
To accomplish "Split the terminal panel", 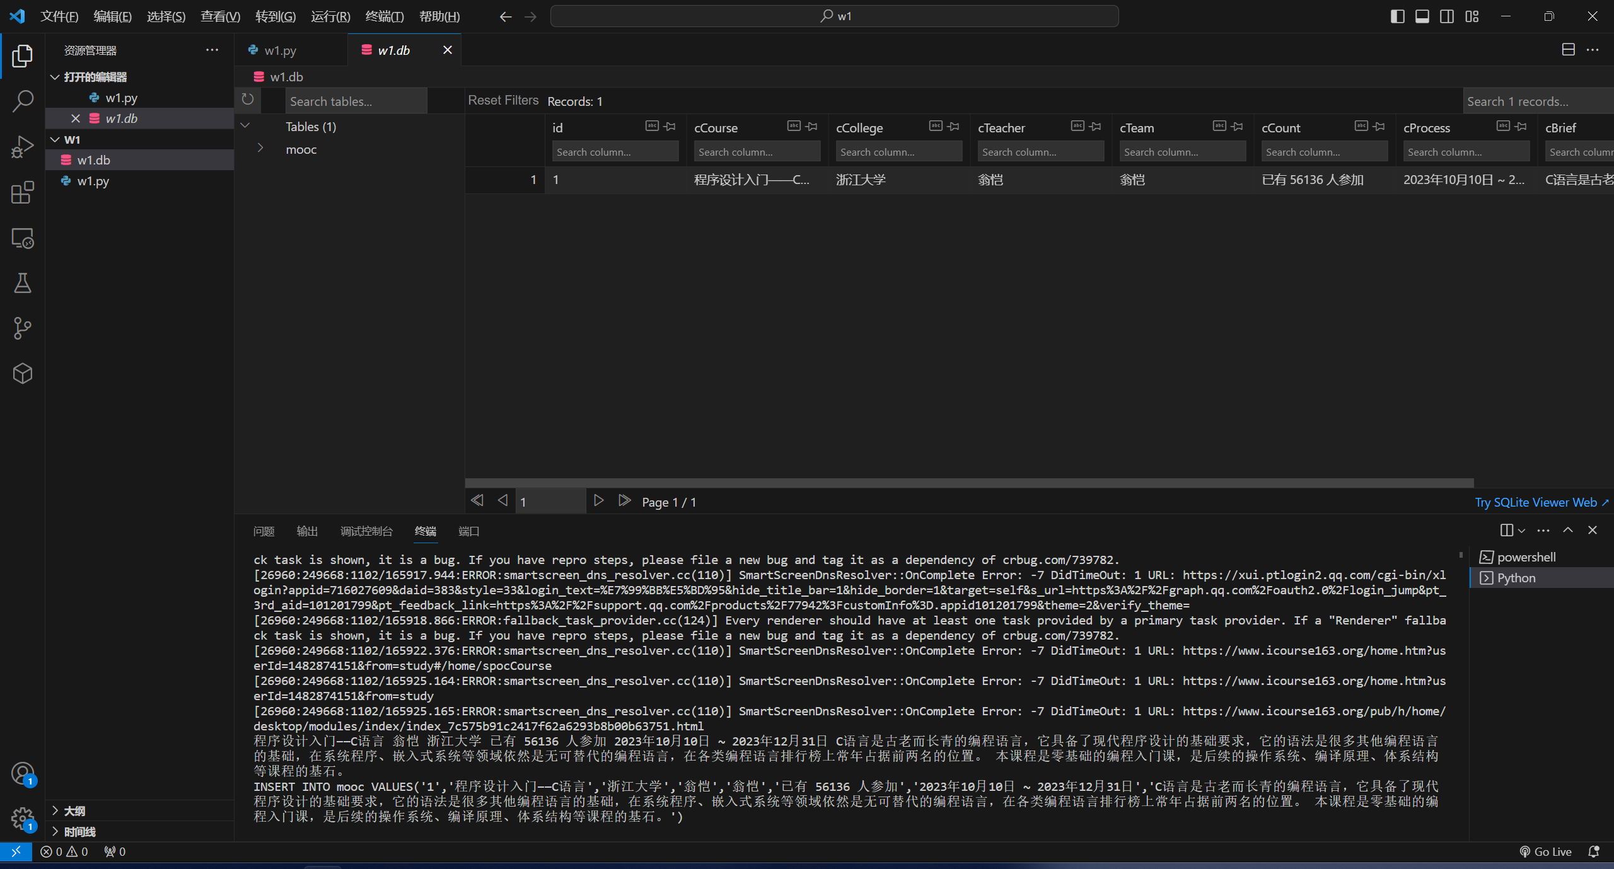I will tap(1506, 531).
